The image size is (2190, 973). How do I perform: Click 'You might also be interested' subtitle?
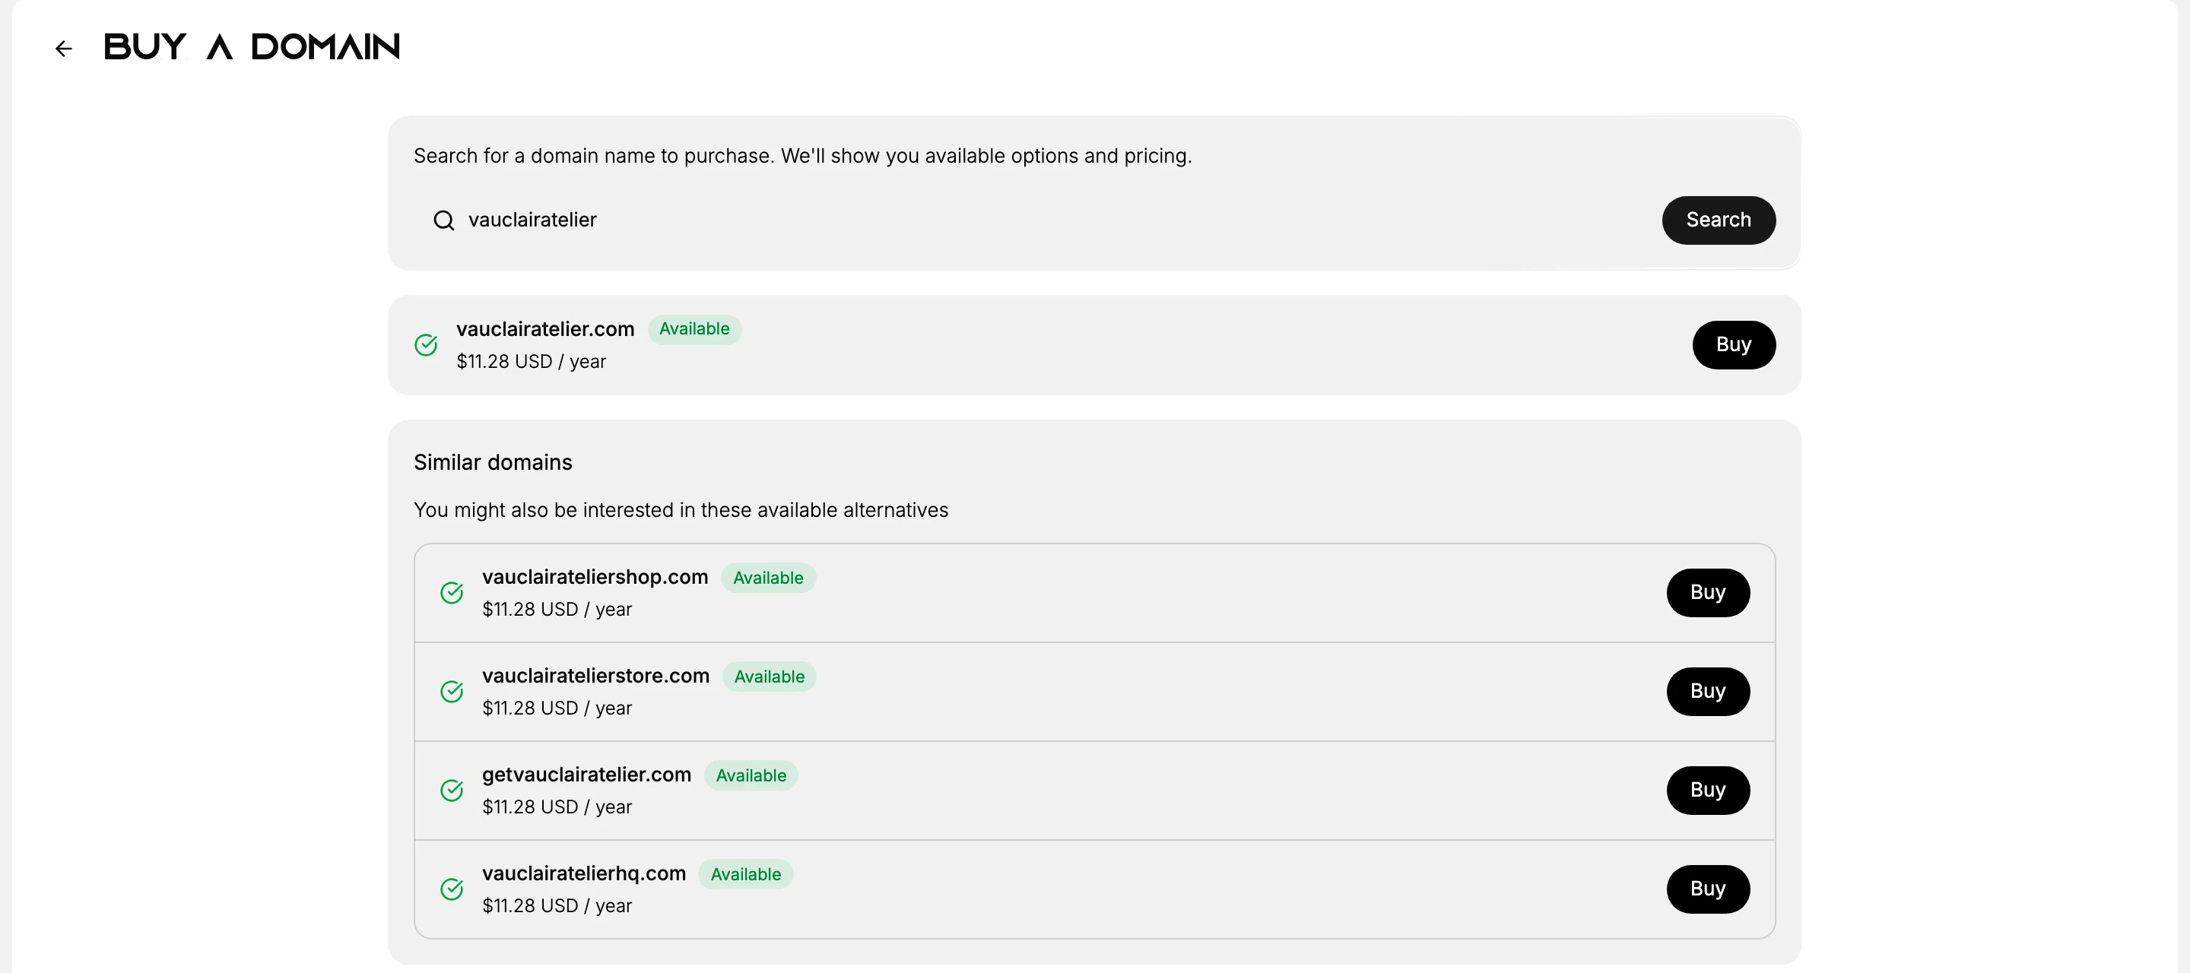coord(681,510)
